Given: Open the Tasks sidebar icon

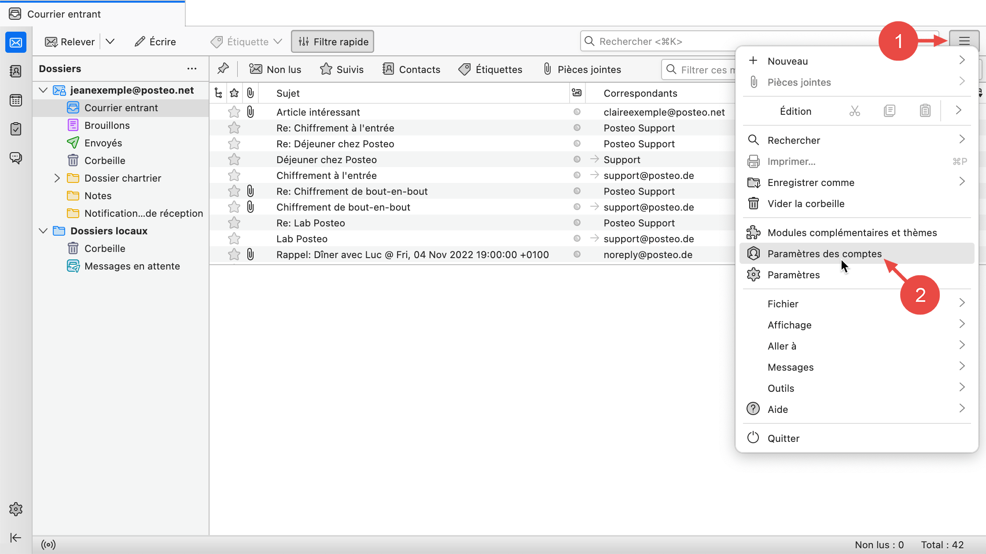Looking at the screenshot, I should [x=16, y=129].
